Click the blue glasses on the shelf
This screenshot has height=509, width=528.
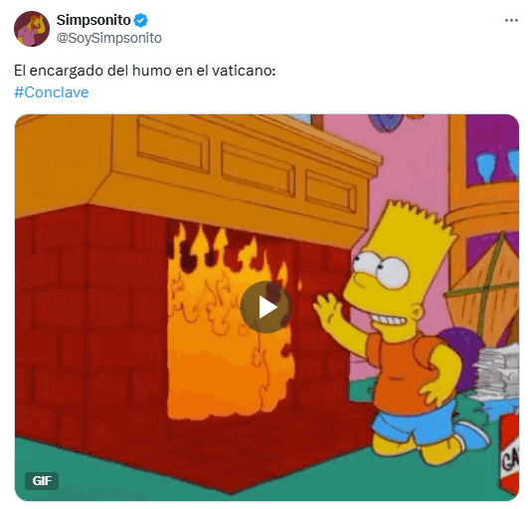[x=497, y=167]
